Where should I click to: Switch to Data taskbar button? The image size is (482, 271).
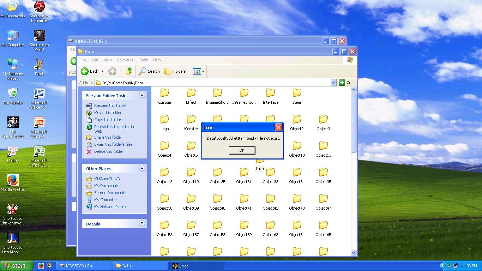pos(141,266)
